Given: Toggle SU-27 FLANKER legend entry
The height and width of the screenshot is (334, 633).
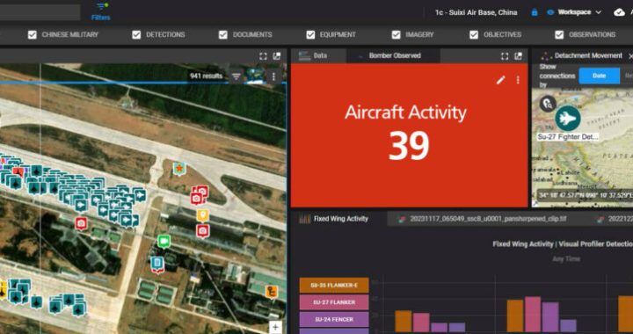Looking at the screenshot, I should point(334,302).
